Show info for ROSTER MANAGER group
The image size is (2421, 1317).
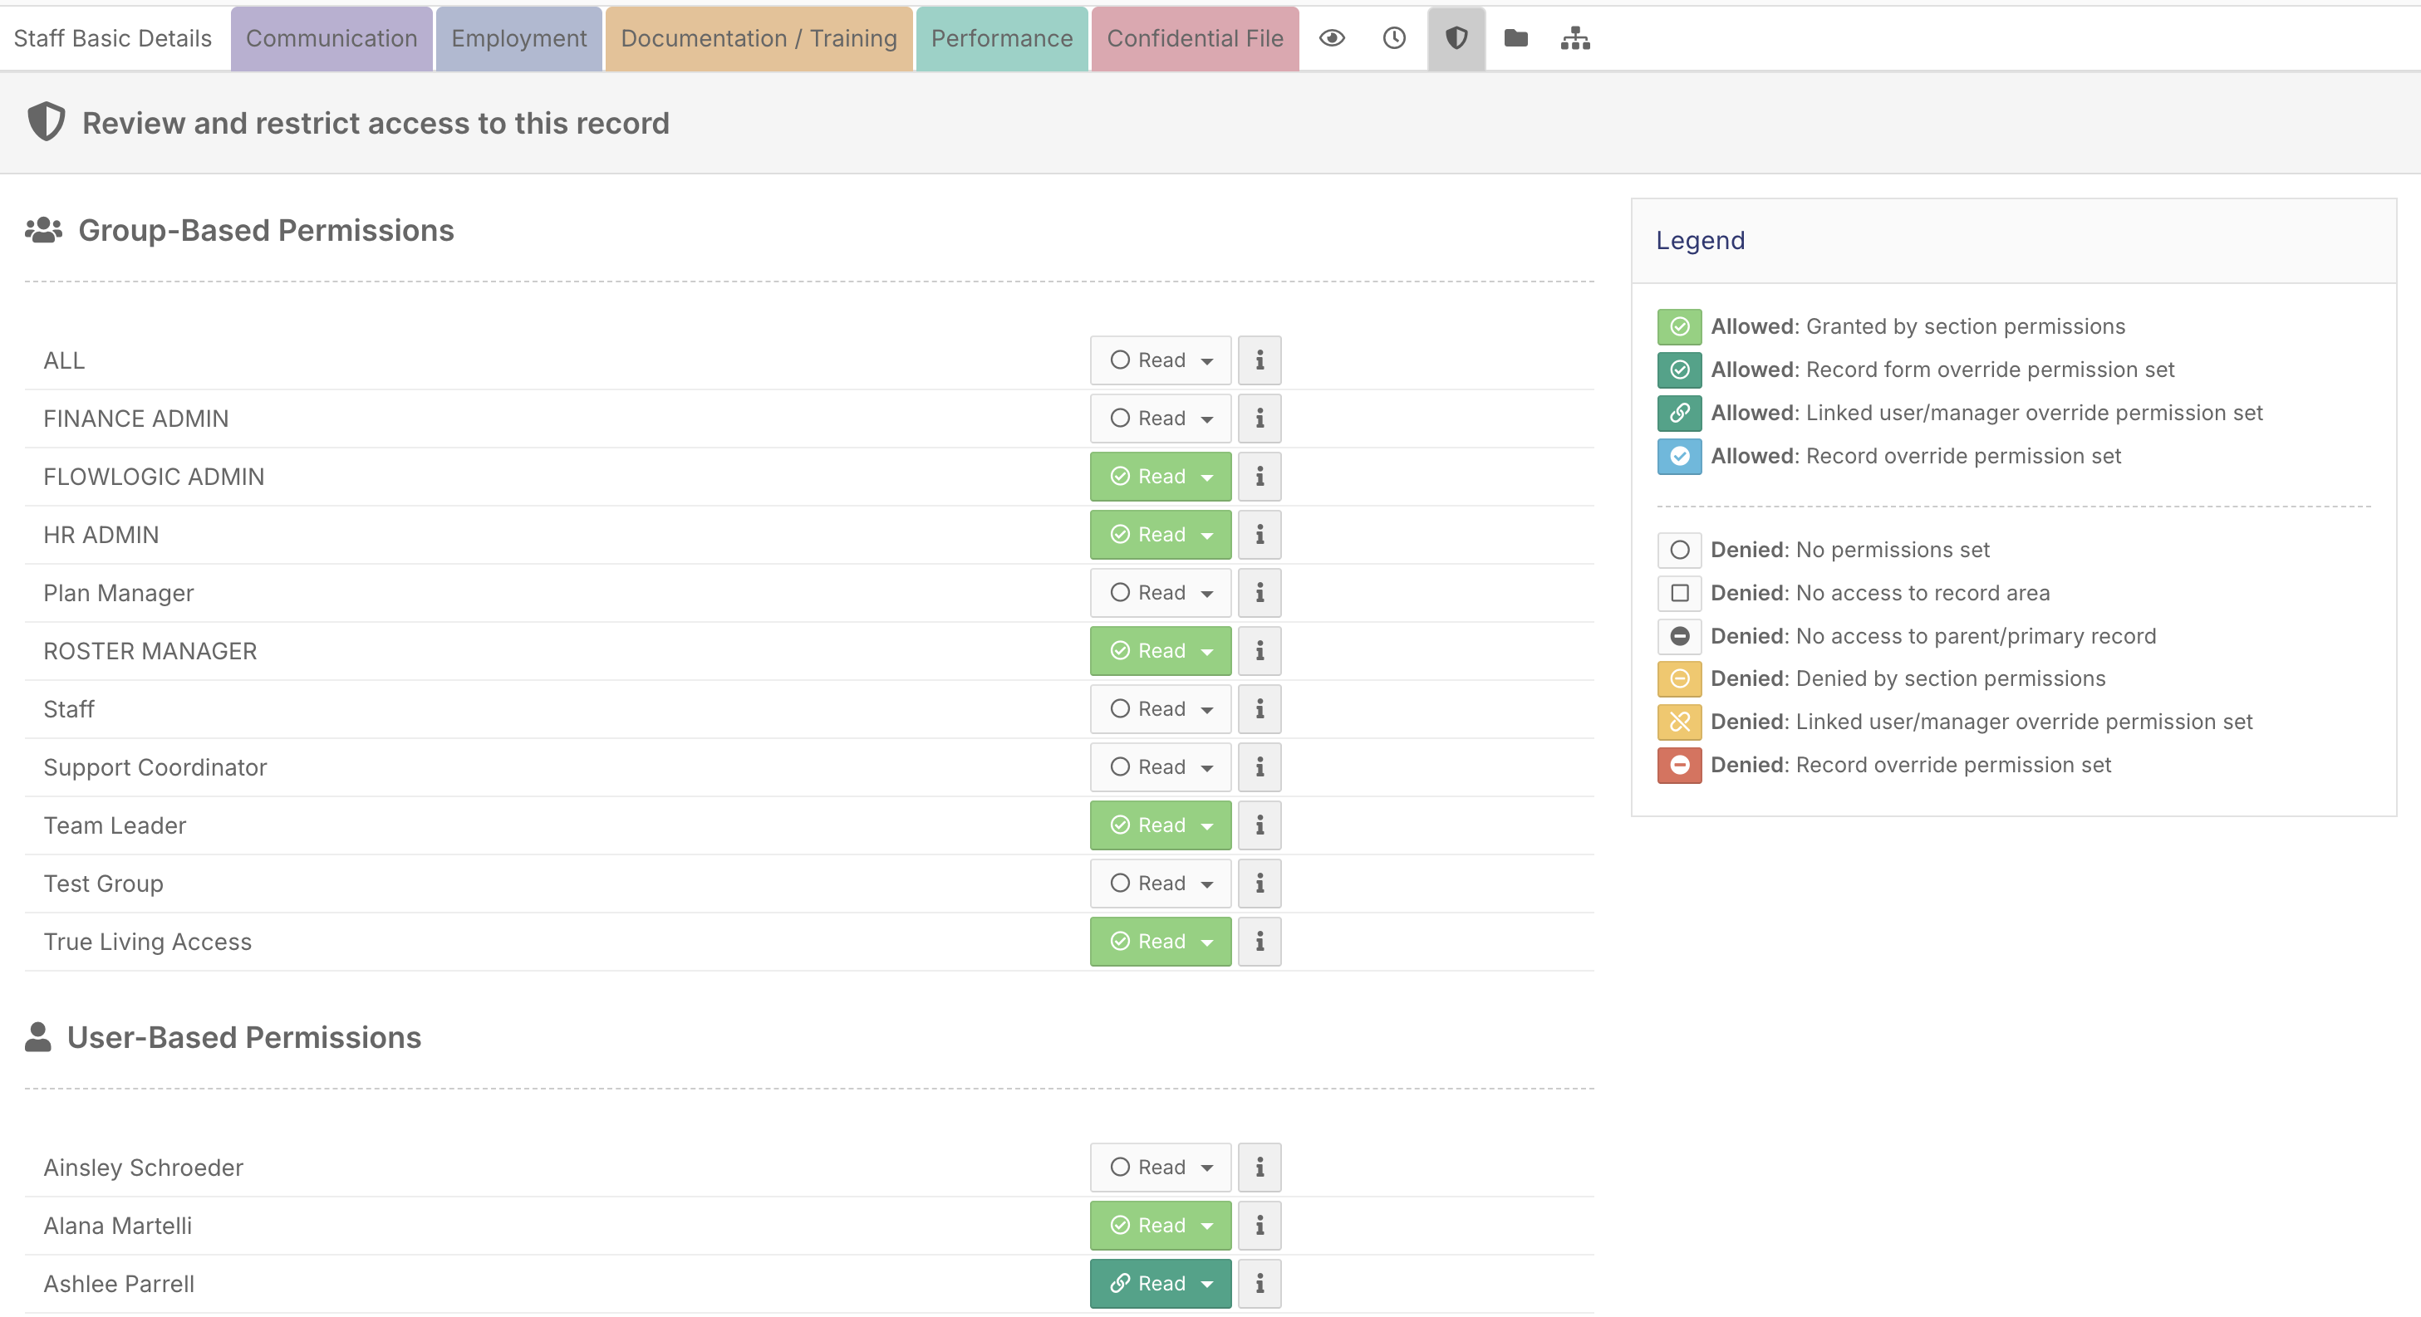click(1260, 651)
